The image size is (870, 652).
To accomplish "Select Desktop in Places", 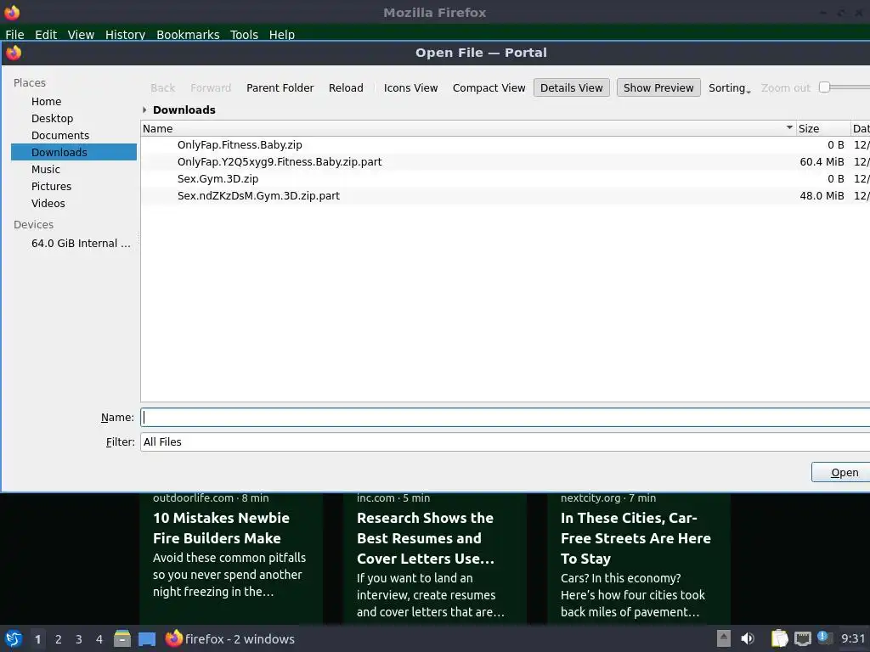I will tap(74, 119).
